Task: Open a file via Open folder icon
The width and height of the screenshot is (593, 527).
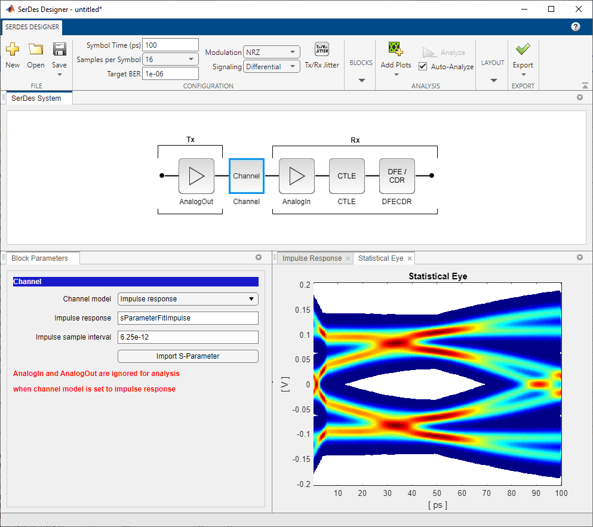Action: pyautogui.click(x=36, y=49)
